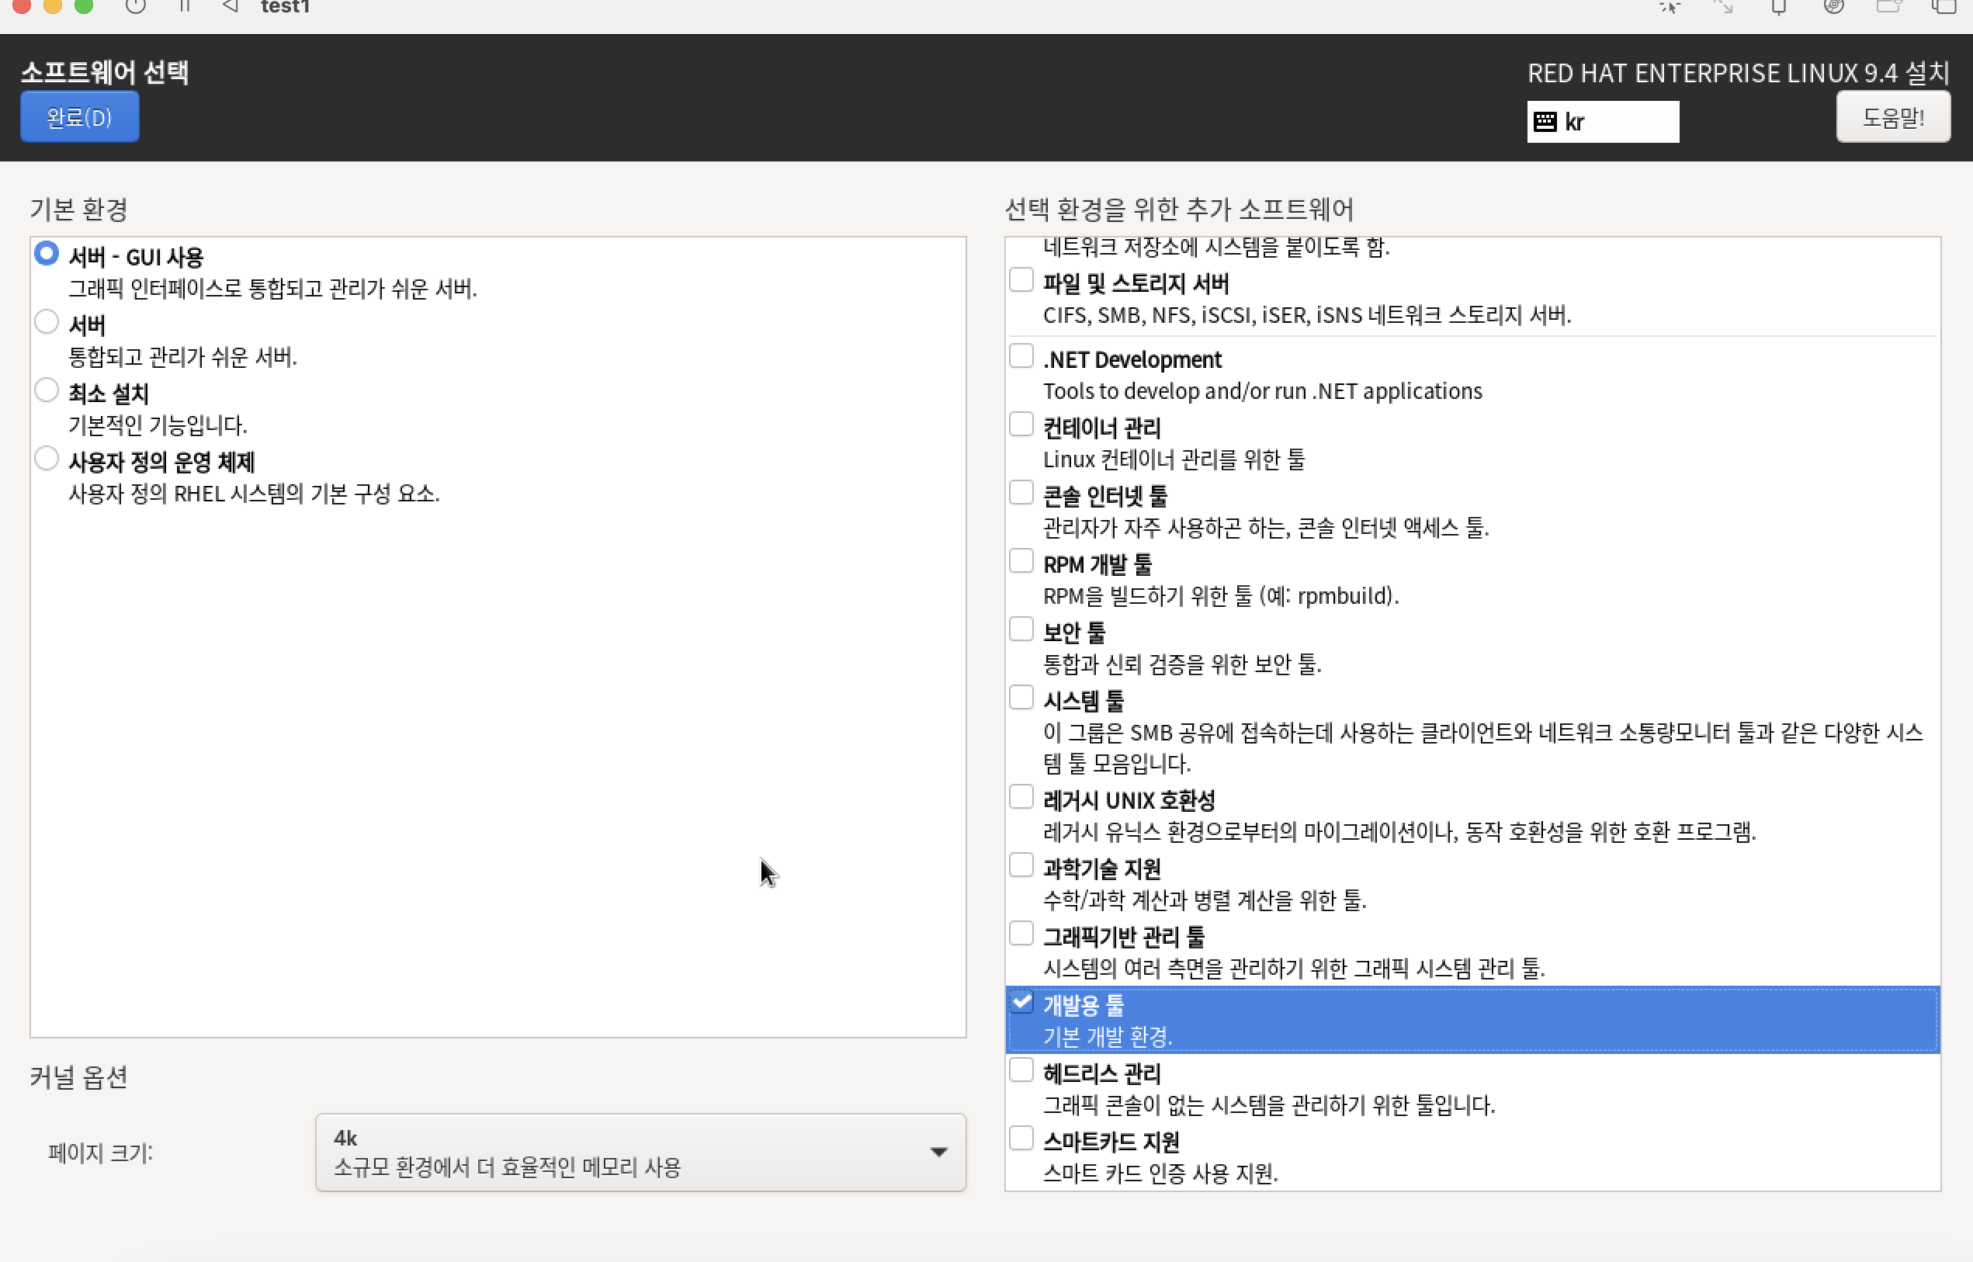Click the kr keyboard layout indicator
The height and width of the screenshot is (1262, 1973).
[1602, 122]
